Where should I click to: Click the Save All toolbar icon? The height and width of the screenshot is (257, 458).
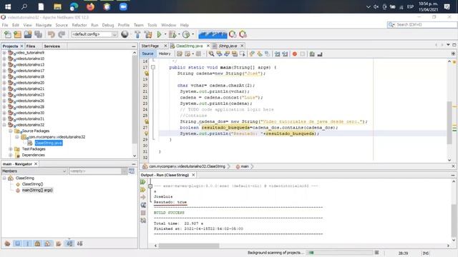(x=38, y=34)
